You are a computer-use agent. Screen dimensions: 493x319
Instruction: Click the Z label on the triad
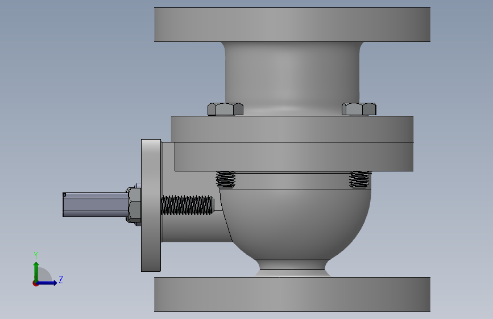pos(61,279)
